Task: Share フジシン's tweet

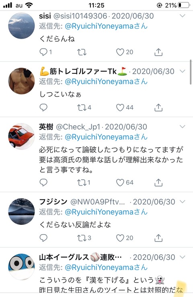Action: click(158, 238)
